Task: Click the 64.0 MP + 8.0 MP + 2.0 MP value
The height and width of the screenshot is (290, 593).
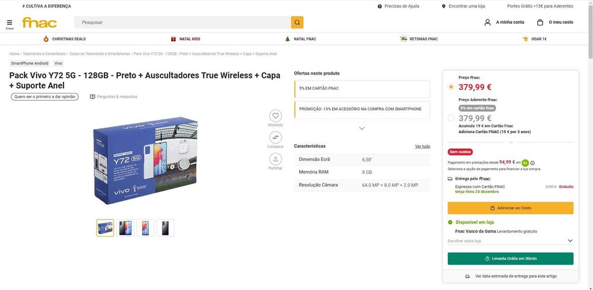Action: pos(390,185)
